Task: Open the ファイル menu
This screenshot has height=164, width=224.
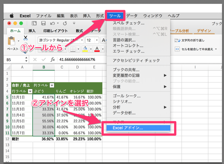Action: [x=43, y=16]
